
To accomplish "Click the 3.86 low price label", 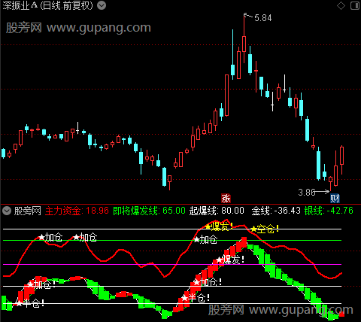I will [307, 193].
